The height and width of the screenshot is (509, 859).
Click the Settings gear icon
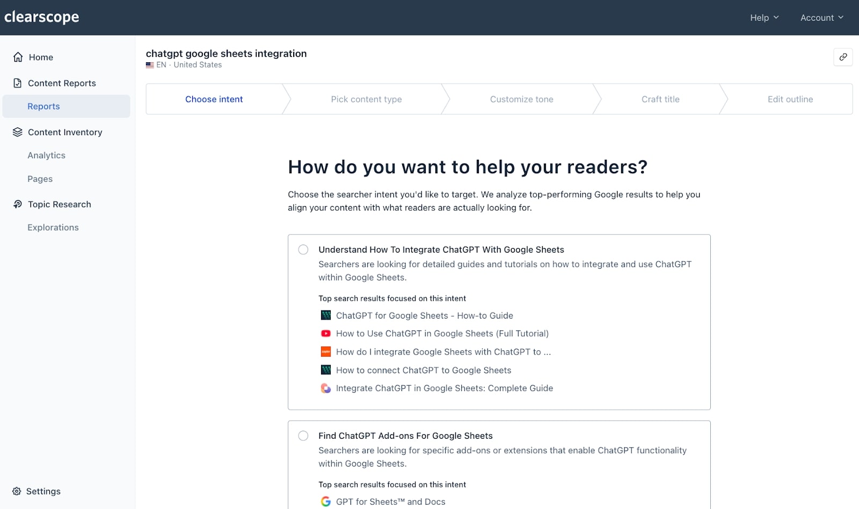(17, 491)
